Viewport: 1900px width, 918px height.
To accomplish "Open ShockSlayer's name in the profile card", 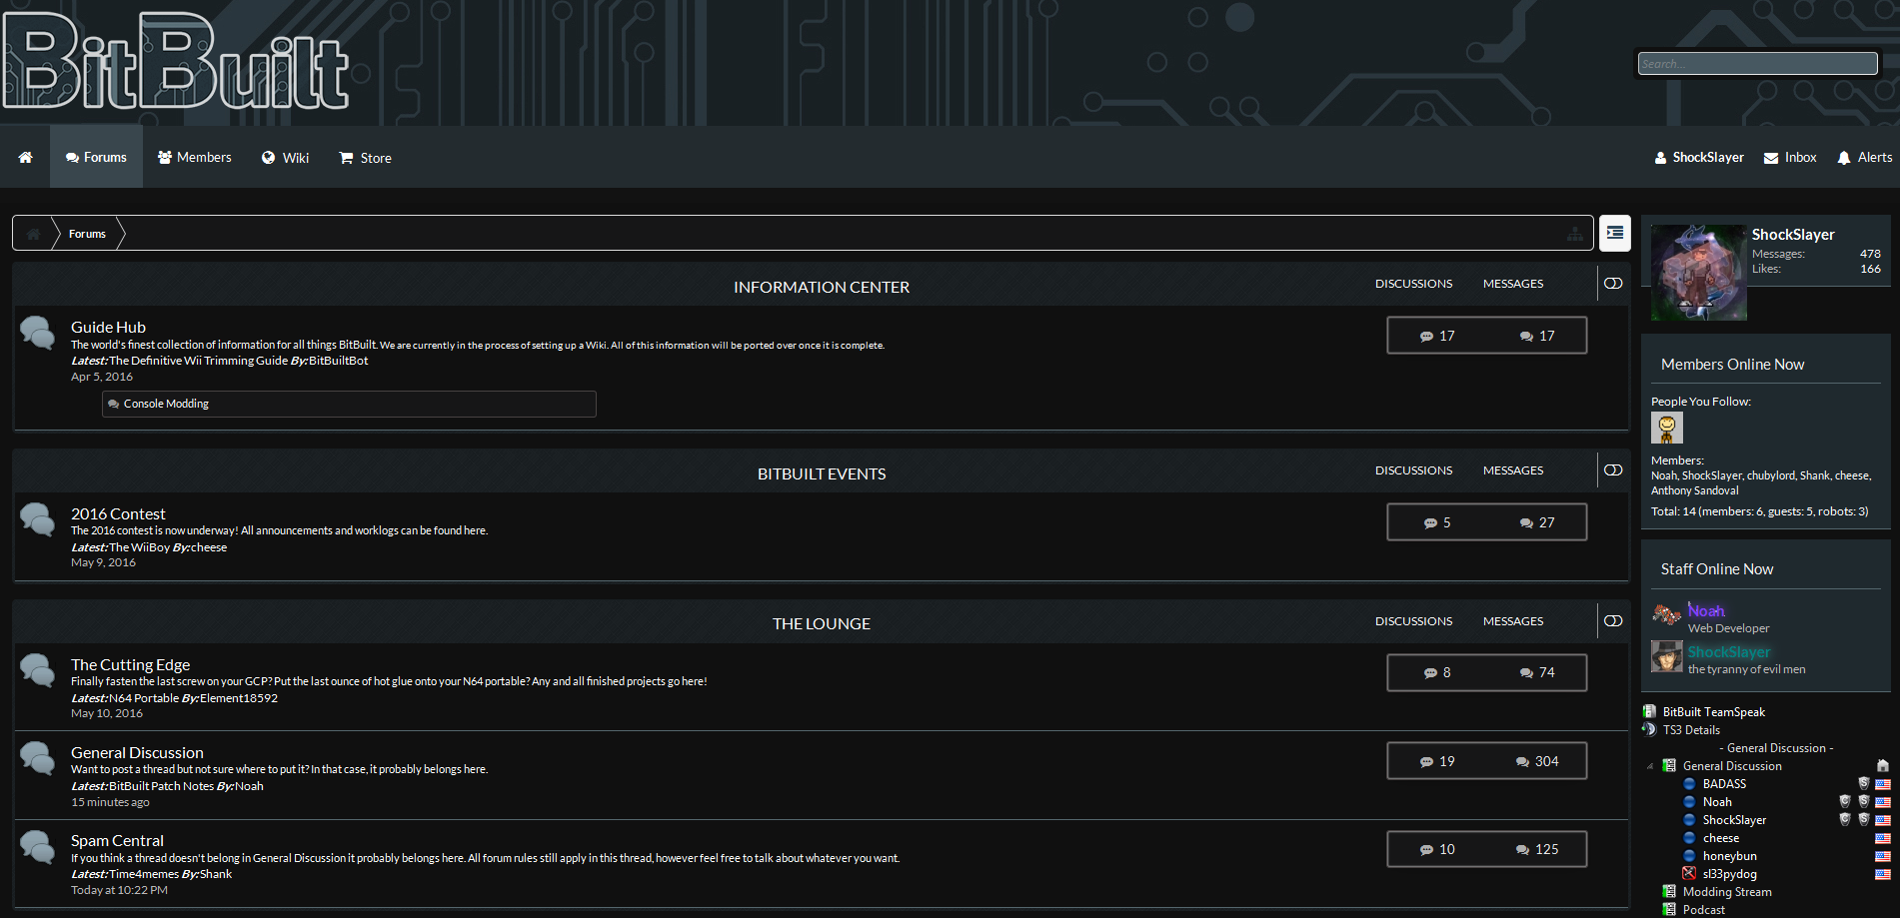I will tap(1793, 234).
